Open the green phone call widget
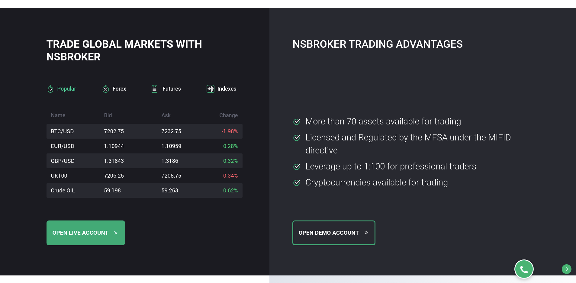Viewport: 576px width, 283px height. (524, 269)
